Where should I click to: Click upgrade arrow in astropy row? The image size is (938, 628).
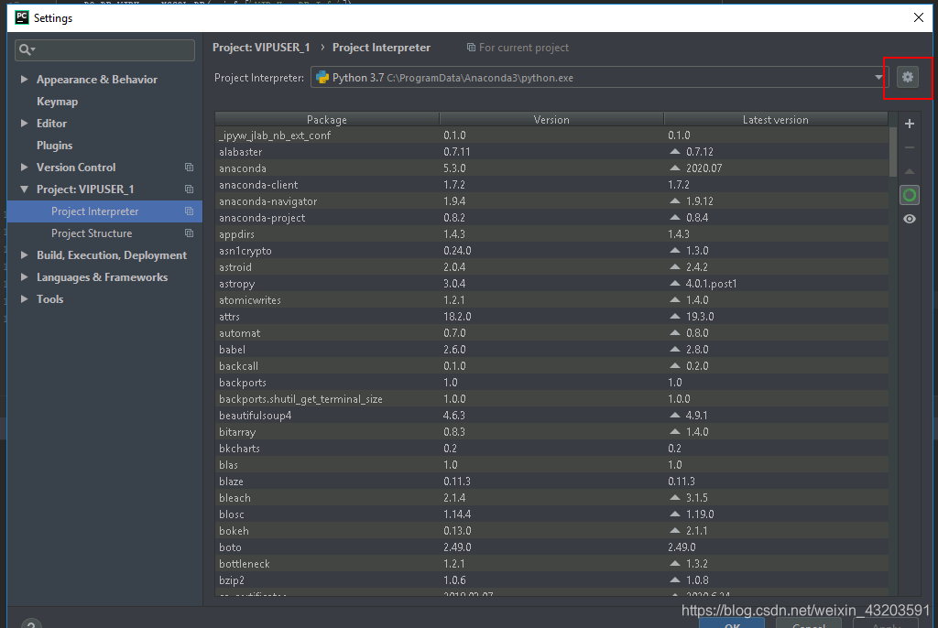[x=675, y=284]
